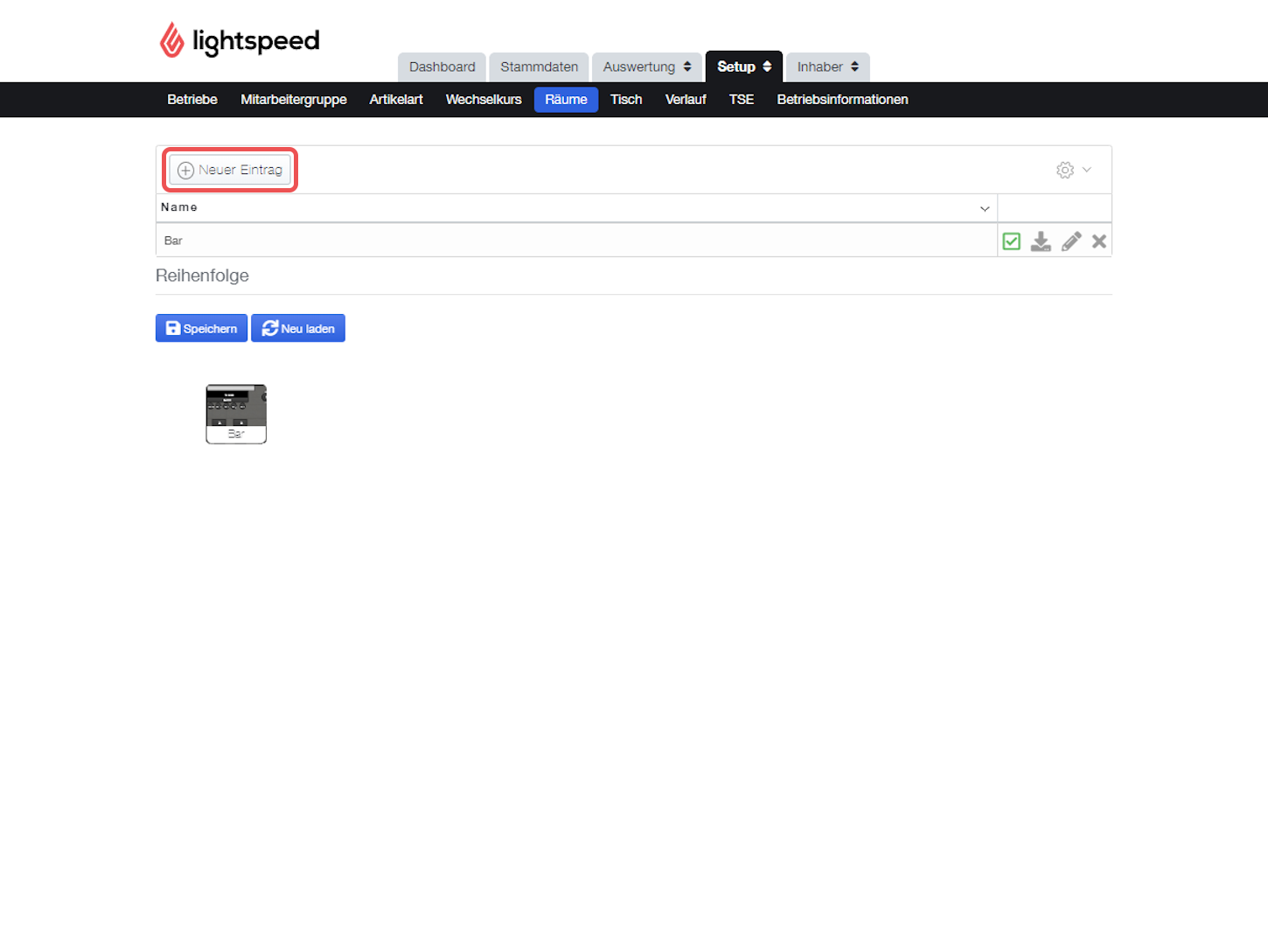This screenshot has width=1268, height=945.
Task: Click the Neuer Eintrag button
Action: click(230, 170)
